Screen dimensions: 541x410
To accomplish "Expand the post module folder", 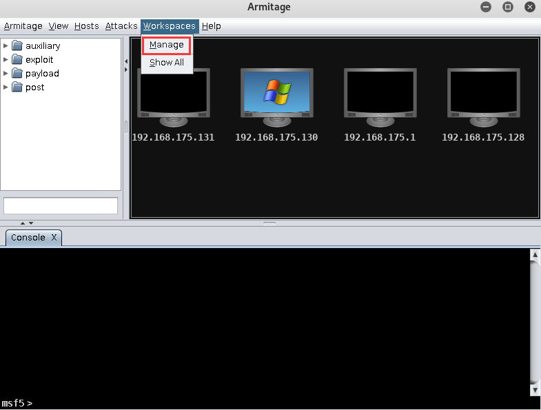I will (6, 87).
